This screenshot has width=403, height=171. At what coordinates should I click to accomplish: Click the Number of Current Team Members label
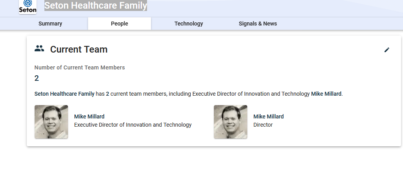point(80,67)
